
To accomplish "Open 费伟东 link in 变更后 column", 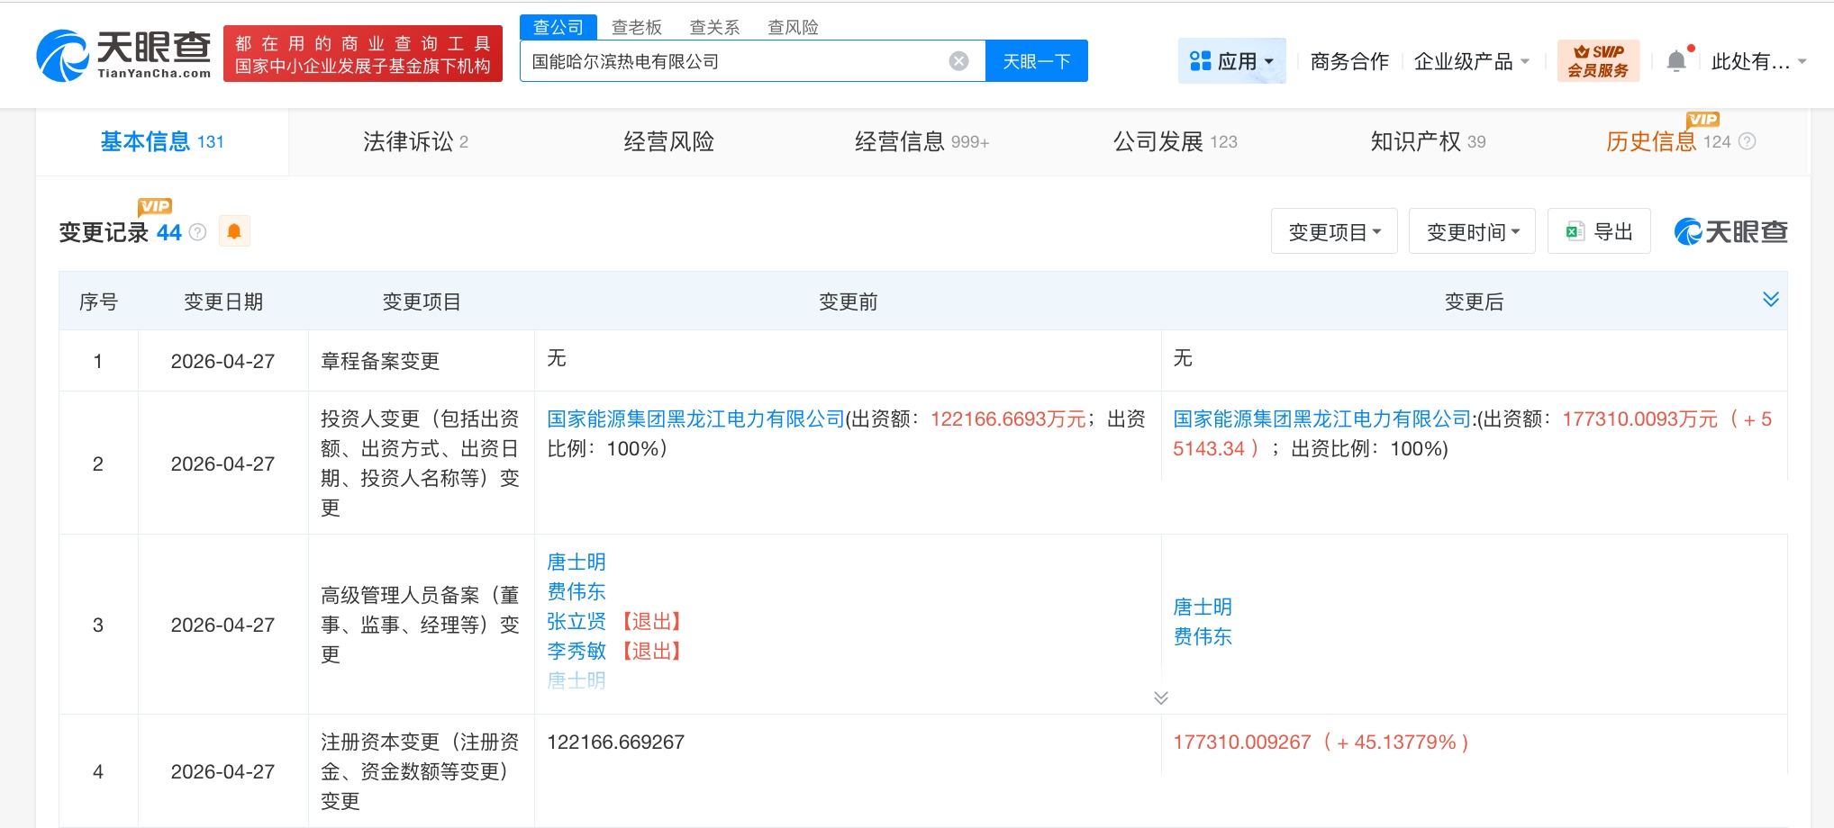I will pyautogui.click(x=1203, y=636).
